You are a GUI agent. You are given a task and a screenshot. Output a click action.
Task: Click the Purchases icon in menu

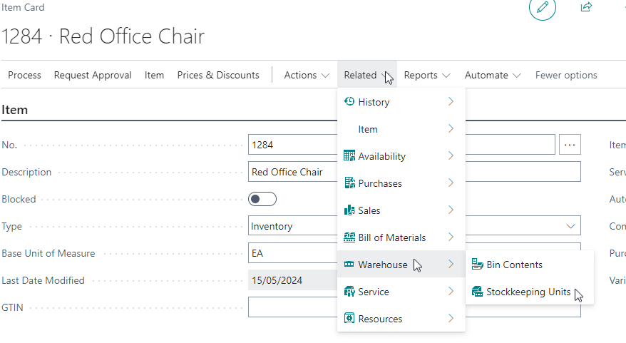tap(349, 183)
